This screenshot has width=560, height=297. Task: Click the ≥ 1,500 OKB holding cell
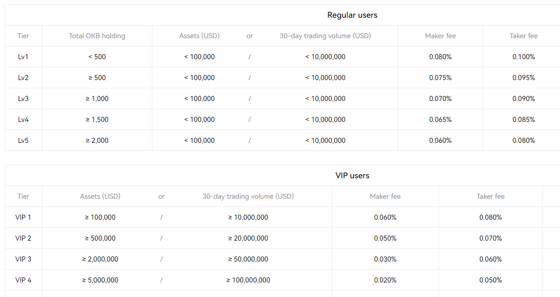[x=97, y=120]
